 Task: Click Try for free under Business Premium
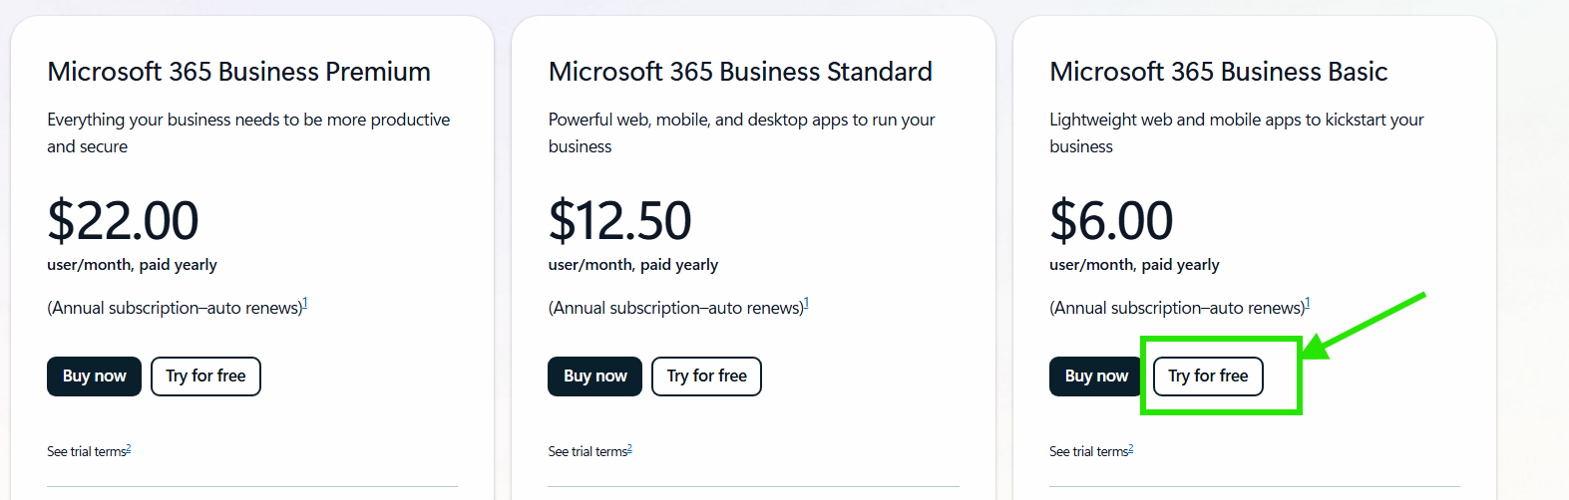(x=205, y=376)
